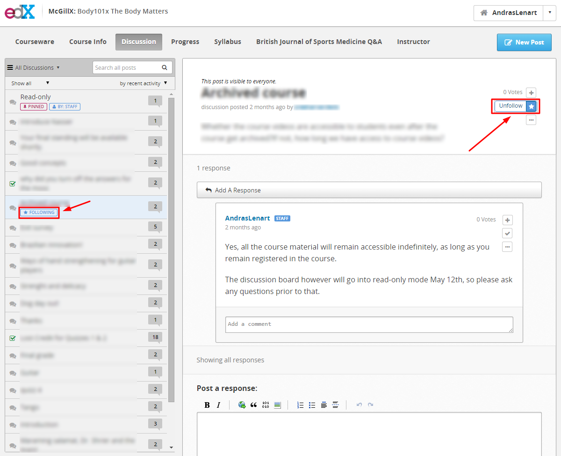The width and height of the screenshot is (561, 456).
Task: Click the response's 2 months ago timestamp
Action: point(243,228)
